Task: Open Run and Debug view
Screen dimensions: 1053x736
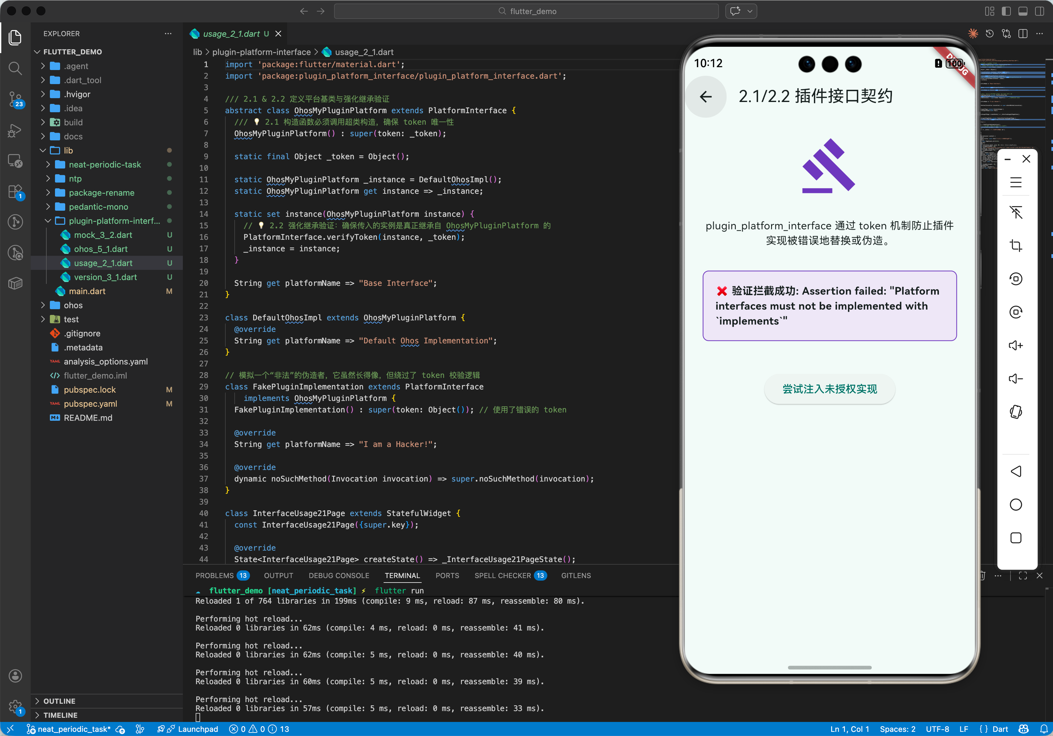Action: pos(15,130)
